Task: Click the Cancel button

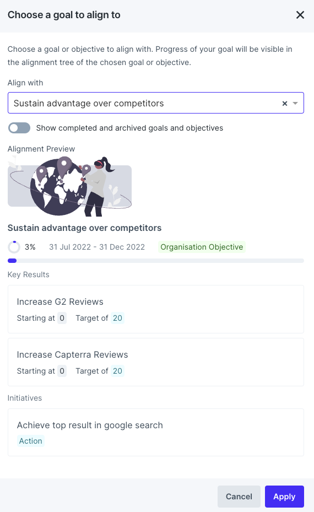Action: coord(239,497)
